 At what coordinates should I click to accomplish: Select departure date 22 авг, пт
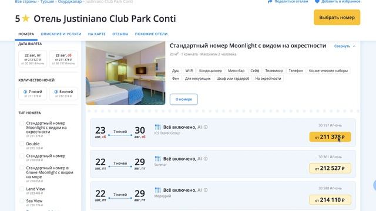point(33,59)
